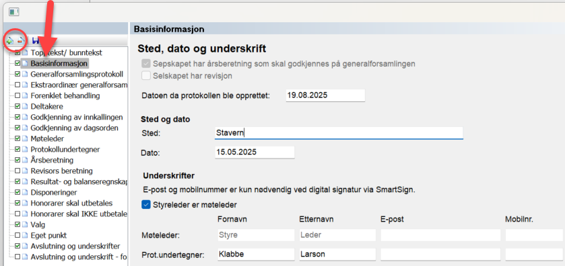Open Generalforsamlingsprotokoll in the tree

tap(77, 75)
